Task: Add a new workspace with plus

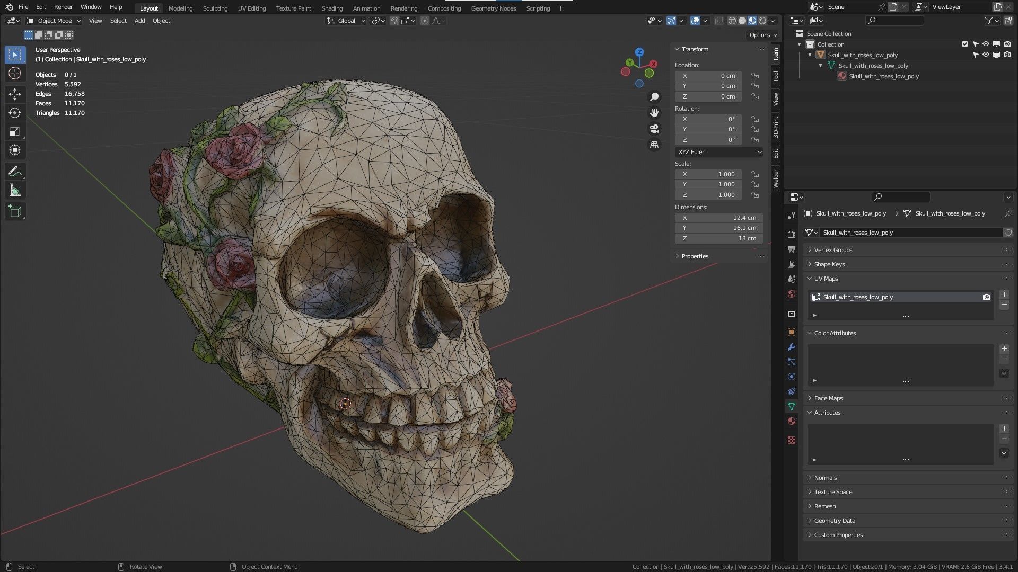Action: (x=560, y=8)
